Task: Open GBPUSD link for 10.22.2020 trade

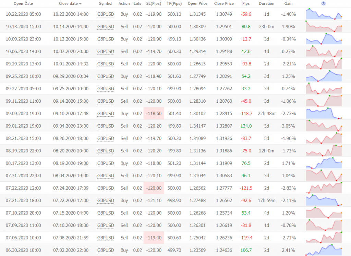Action: [106, 14]
